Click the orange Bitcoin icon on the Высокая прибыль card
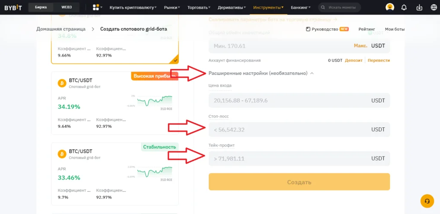The height and width of the screenshot is (214, 440). click(x=61, y=83)
